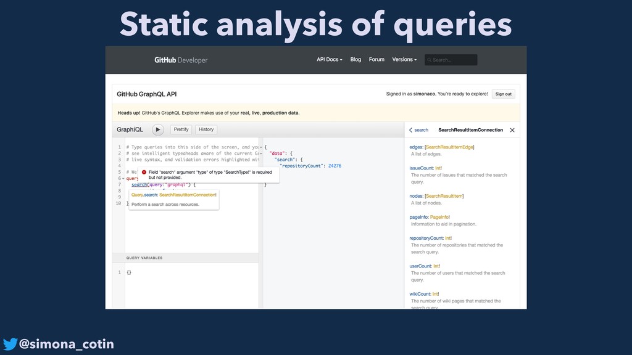Click the Query Variables header
The image size is (632, 355).
pyautogui.click(x=185, y=258)
